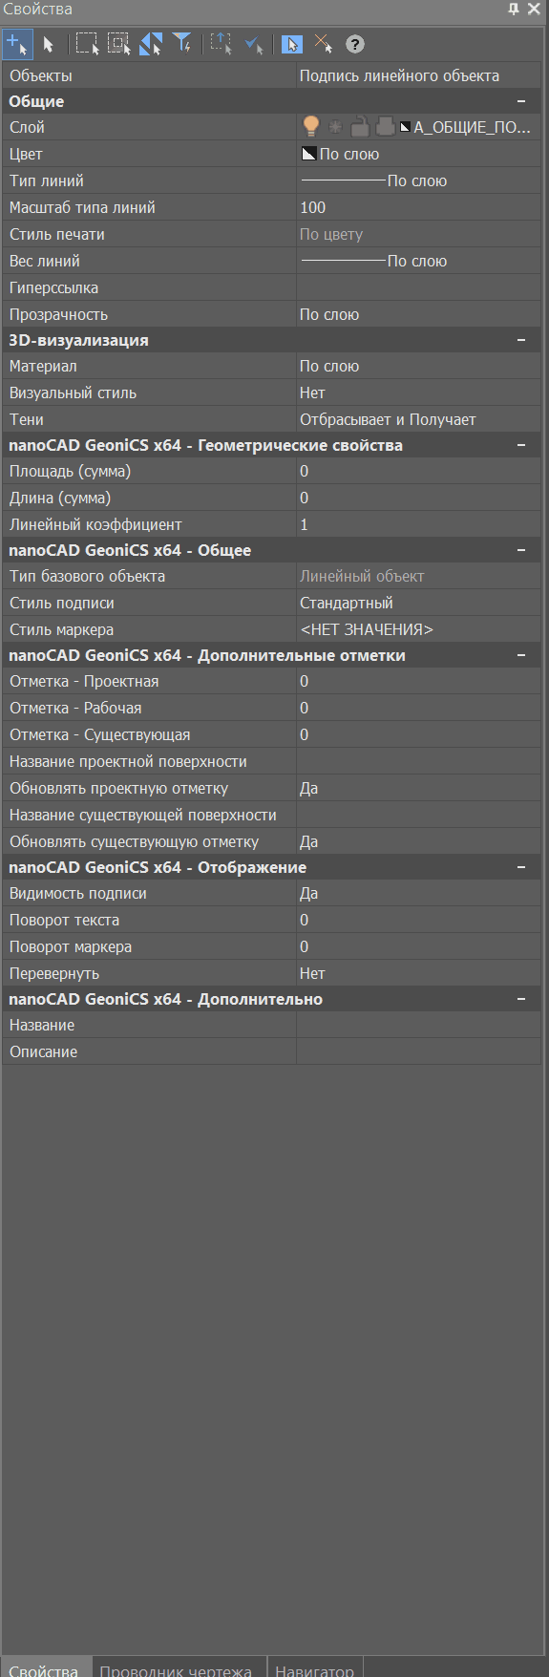Click the dashed box with up-arrow icon
549x1677 pixels.
click(x=221, y=44)
